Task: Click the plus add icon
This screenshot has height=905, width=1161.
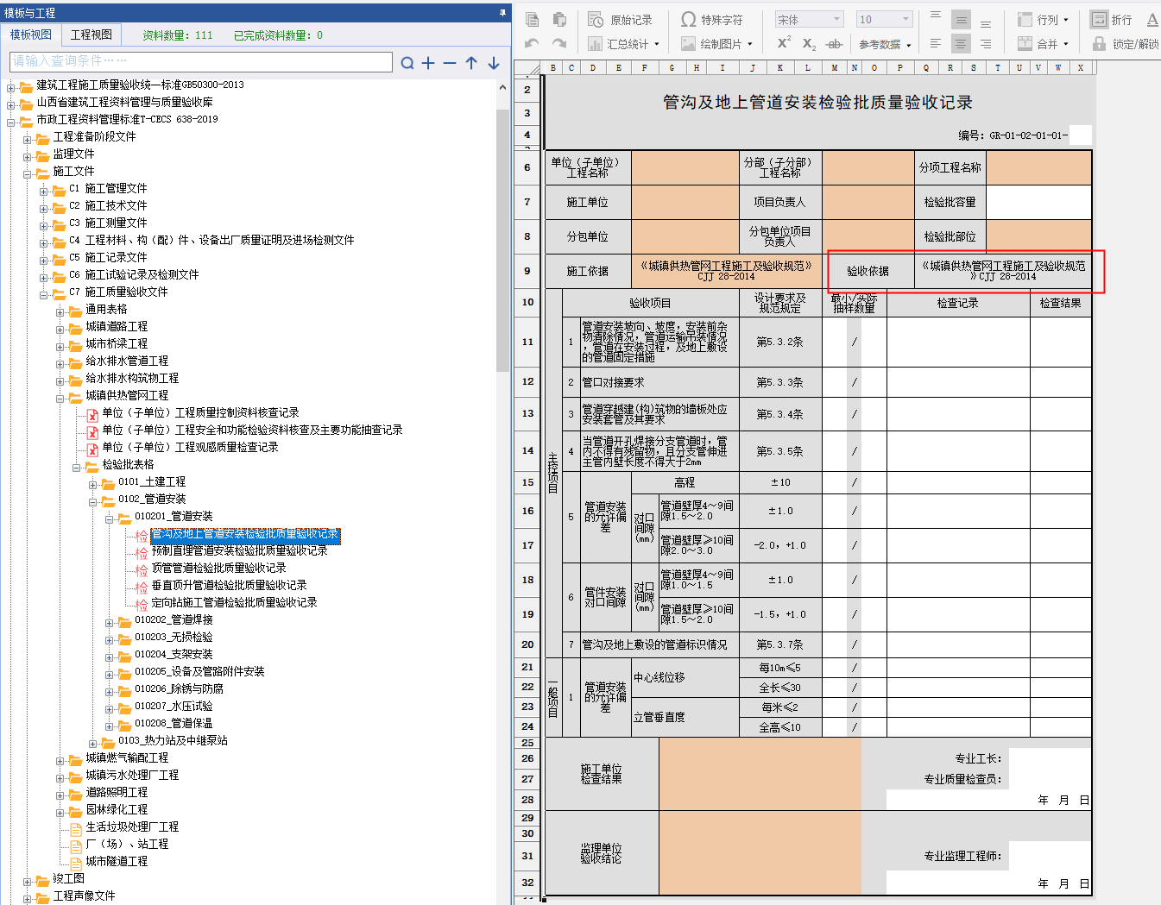Action: click(x=428, y=62)
